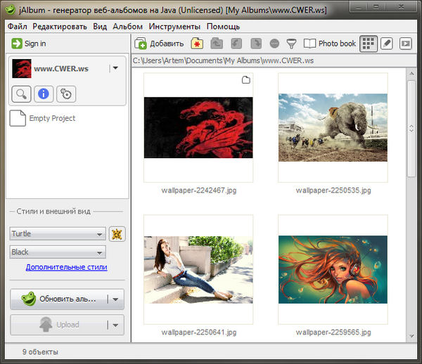Click the Turtle skin settings icon
Screen dimensions: 422x364
pos(117,234)
